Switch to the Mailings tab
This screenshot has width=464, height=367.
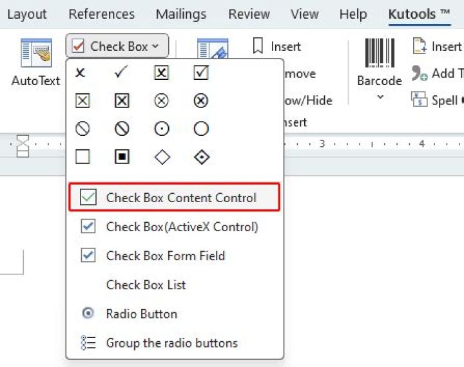click(181, 14)
